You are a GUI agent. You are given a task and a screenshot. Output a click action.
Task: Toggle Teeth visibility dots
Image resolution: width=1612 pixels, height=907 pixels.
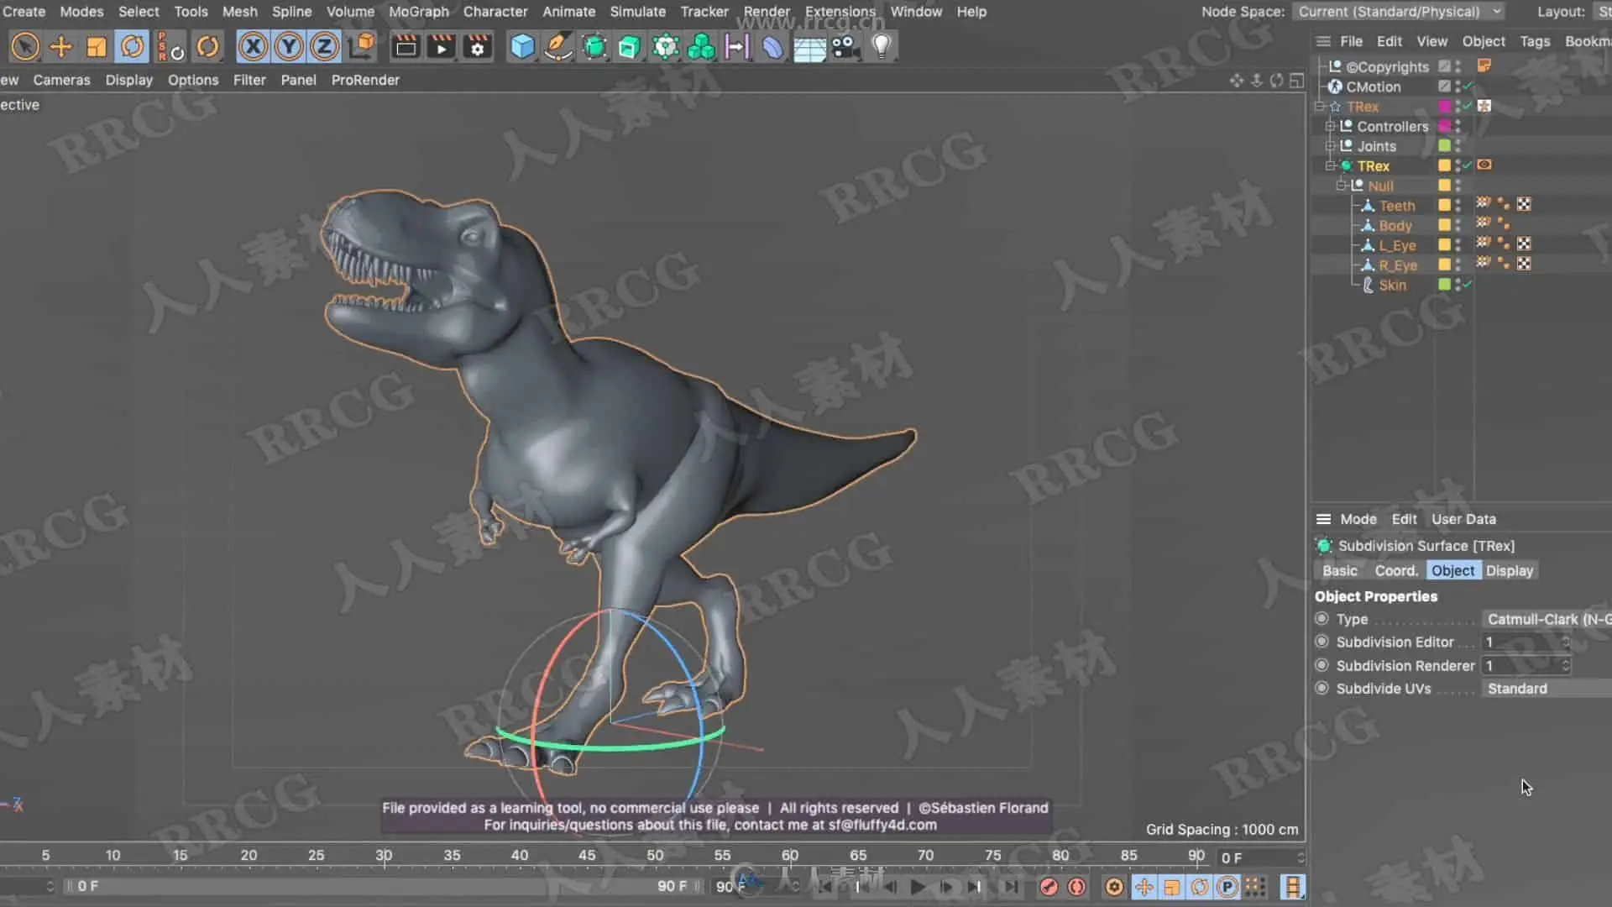click(1458, 205)
